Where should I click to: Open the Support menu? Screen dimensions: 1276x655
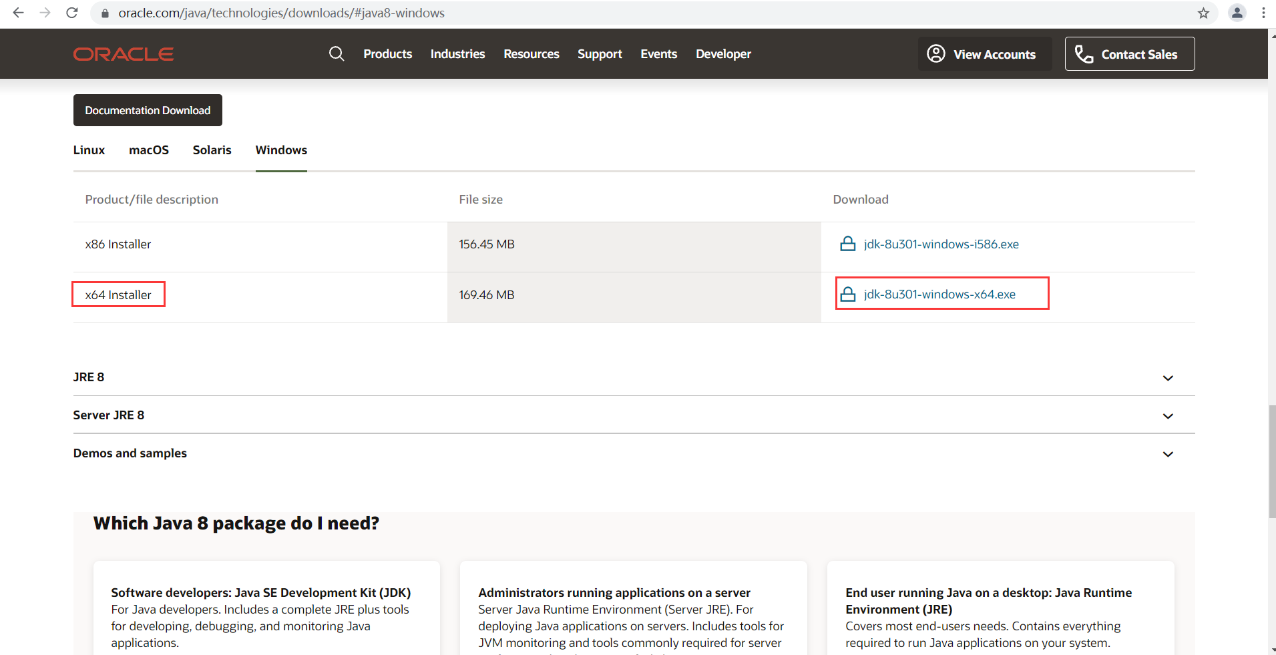(600, 54)
